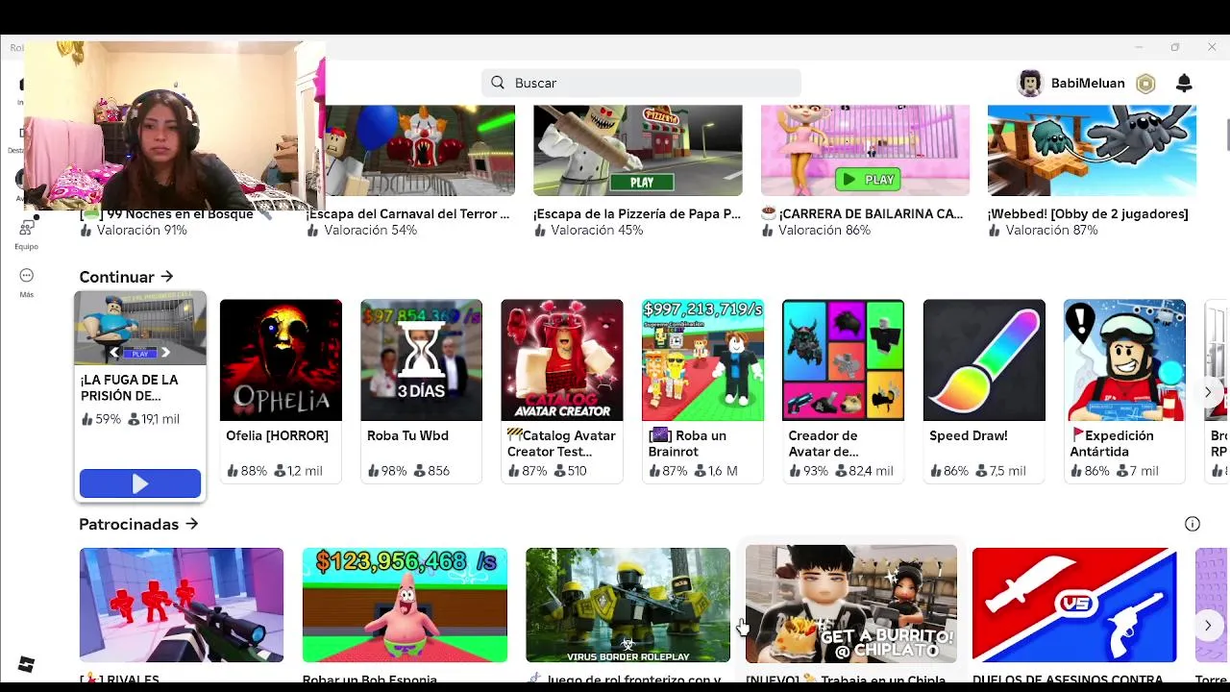Viewport: 1230px width, 692px height.
Task: Click title Roba Tu Wbd
Action: click(x=407, y=435)
